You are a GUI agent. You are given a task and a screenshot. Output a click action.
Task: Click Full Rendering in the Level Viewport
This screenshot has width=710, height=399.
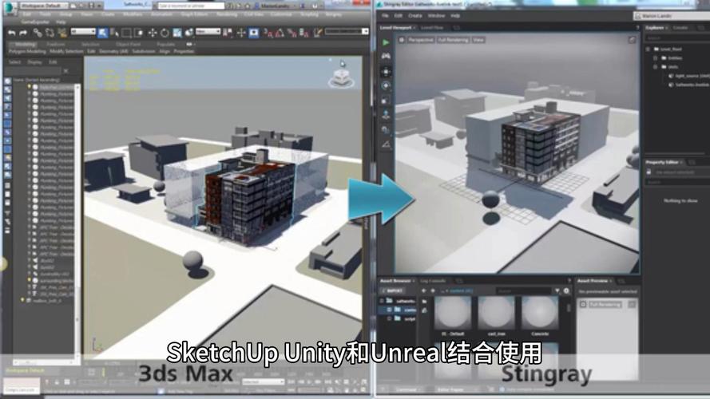[x=453, y=40]
